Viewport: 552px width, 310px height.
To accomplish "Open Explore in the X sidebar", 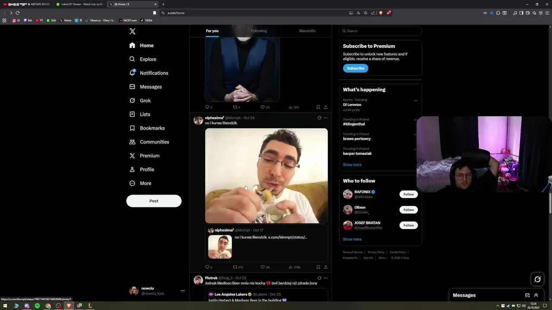I will point(143,59).
